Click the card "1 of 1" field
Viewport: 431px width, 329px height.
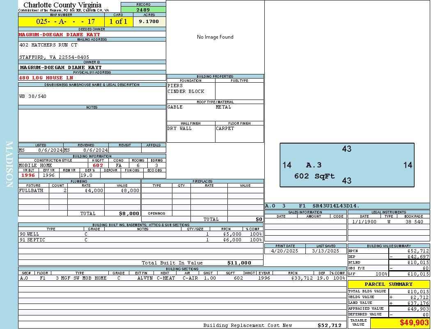119,22
